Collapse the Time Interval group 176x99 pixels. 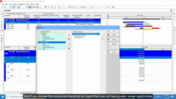click(38, 42)
